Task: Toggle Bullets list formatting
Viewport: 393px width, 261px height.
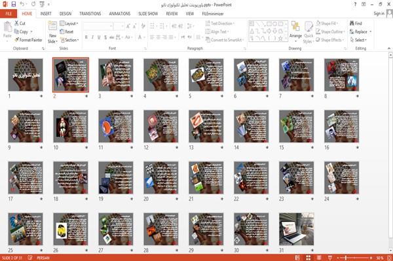Action: pos(153,26)
